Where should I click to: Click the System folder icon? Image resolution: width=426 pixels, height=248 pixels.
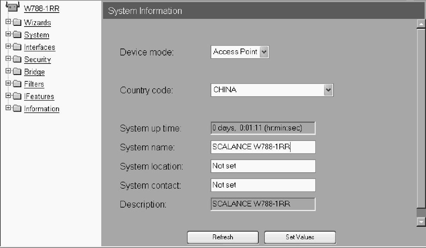point(17,35)
